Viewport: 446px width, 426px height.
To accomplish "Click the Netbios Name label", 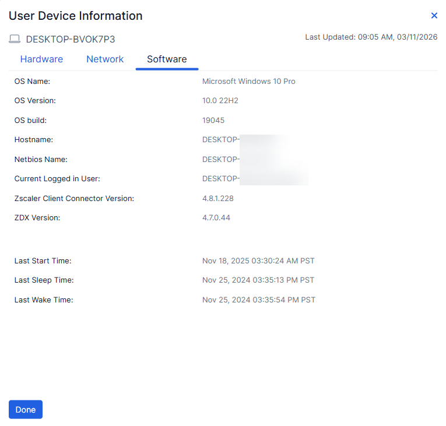I will pos(41,159).
